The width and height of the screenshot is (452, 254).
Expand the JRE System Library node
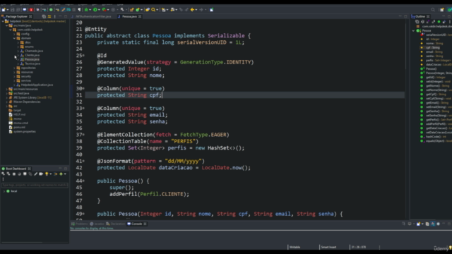coord(6,97)
